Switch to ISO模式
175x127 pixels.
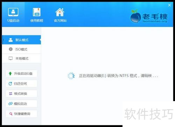[21, 49]
